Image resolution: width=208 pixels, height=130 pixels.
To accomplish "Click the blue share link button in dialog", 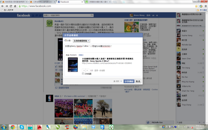I will point(129,81).
